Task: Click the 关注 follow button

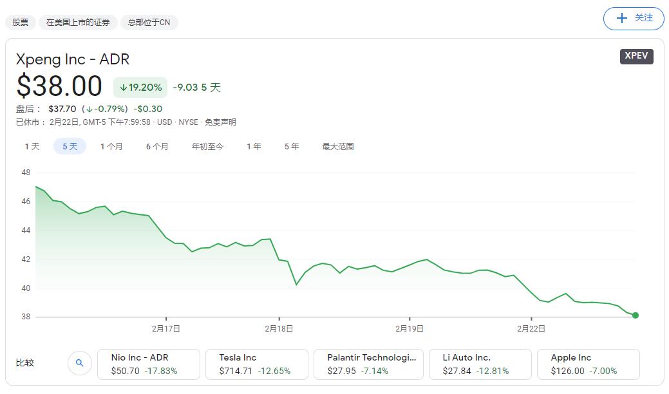Action: point(634,19)
